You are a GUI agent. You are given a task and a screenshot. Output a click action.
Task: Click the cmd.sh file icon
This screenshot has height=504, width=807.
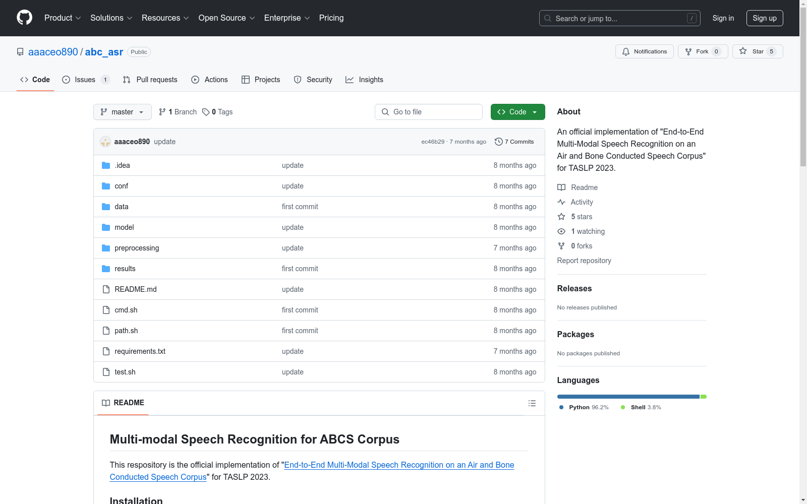(106, 310)
